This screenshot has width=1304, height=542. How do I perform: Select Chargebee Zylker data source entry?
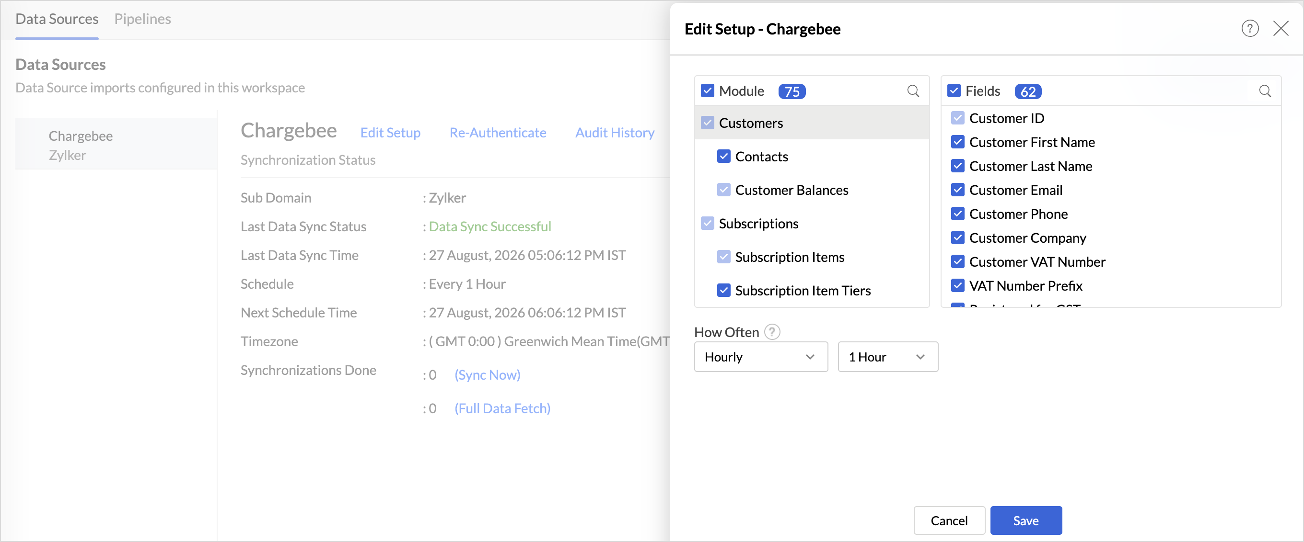coord(116,145)
